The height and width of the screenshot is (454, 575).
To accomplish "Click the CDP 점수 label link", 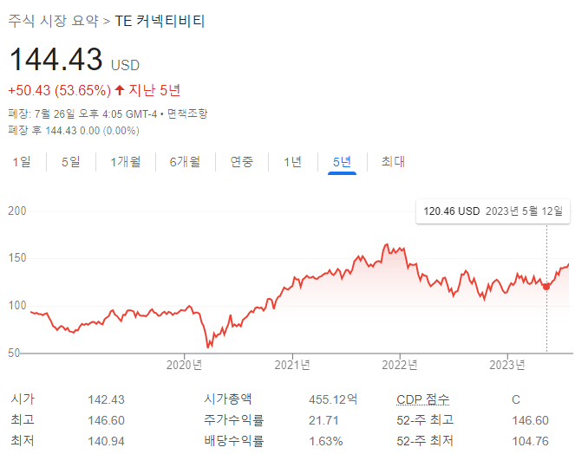I will (423, 399).
